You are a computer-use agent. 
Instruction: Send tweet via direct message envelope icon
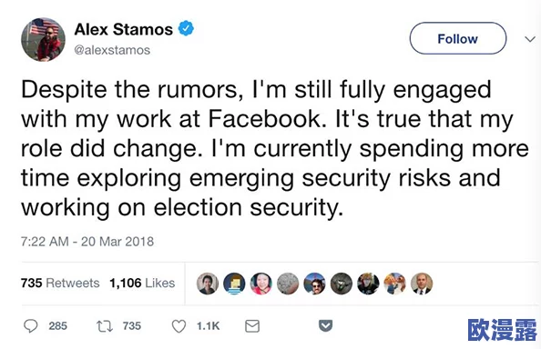coord(252,326)
